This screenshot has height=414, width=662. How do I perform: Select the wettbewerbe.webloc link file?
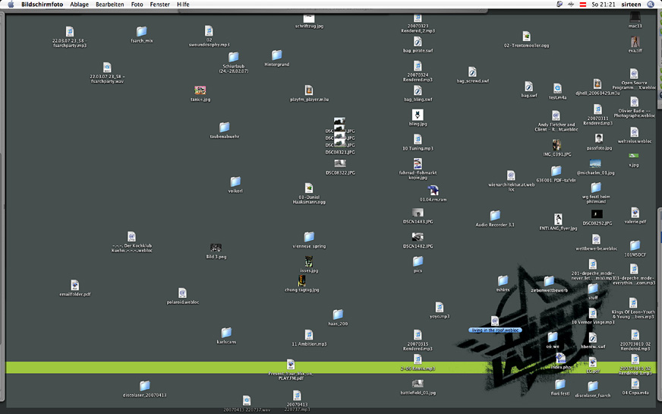point(596,239)
